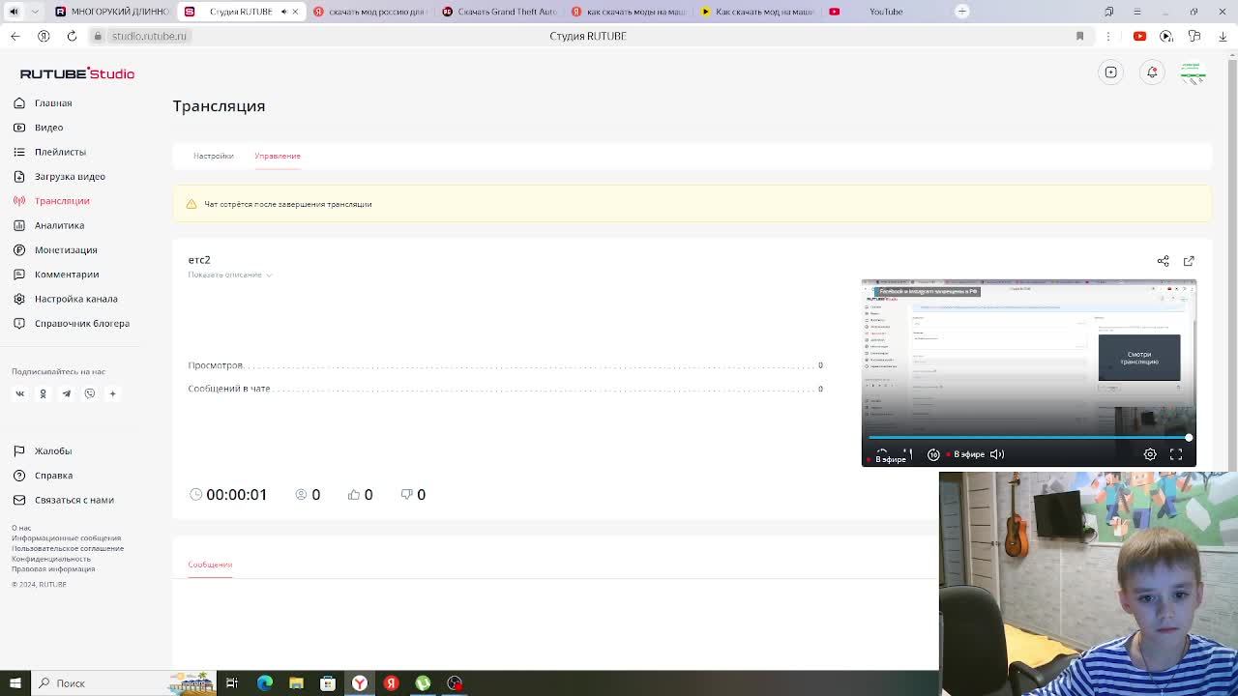Open the Dzen star social icon

(112, 393)
